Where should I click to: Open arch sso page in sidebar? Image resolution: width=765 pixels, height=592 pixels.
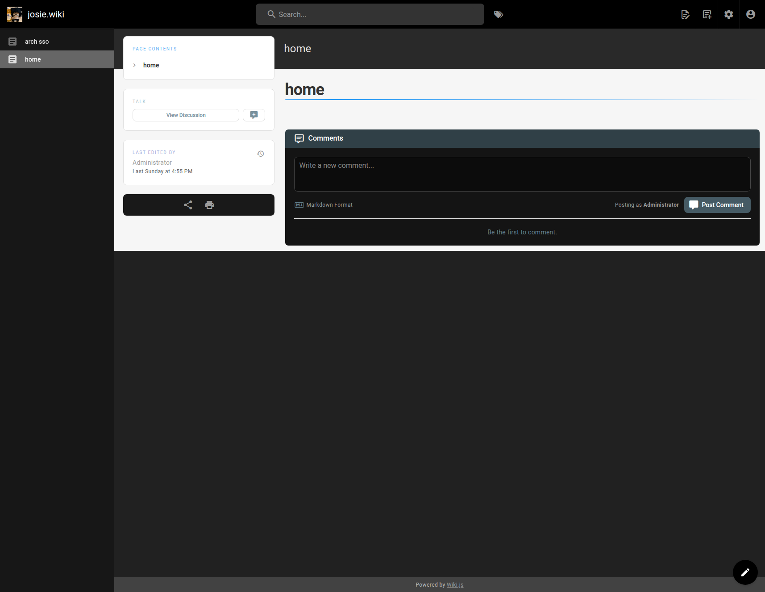[x=37, y=42]
